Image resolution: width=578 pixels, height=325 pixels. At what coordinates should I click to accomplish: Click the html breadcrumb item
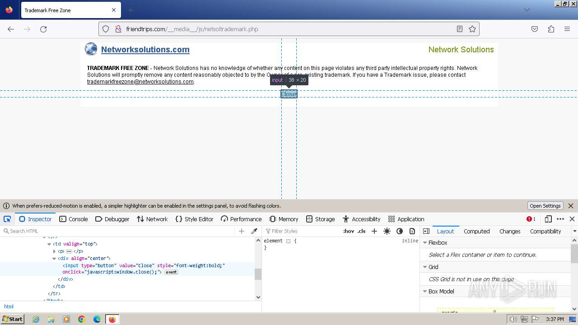click(9, 306)
